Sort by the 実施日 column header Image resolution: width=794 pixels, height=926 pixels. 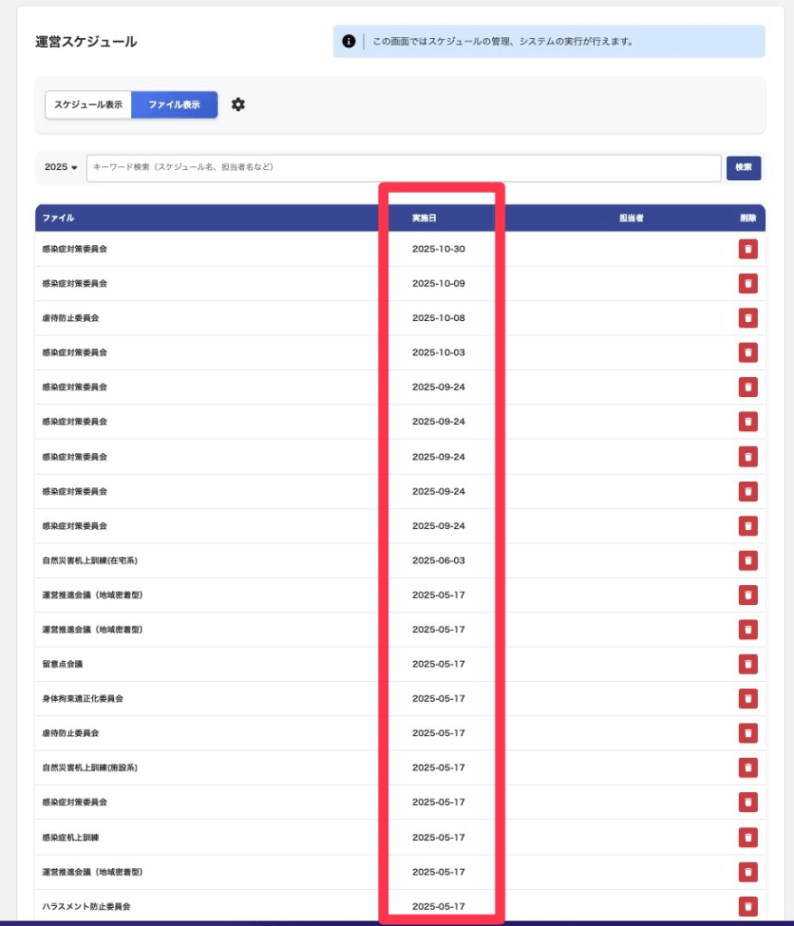[x=424, y=218]
